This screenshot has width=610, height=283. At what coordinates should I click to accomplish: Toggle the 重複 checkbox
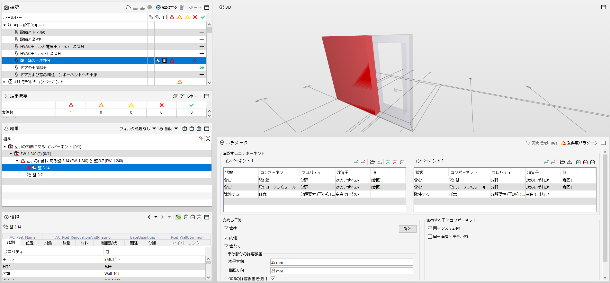(x=226, y=228)
